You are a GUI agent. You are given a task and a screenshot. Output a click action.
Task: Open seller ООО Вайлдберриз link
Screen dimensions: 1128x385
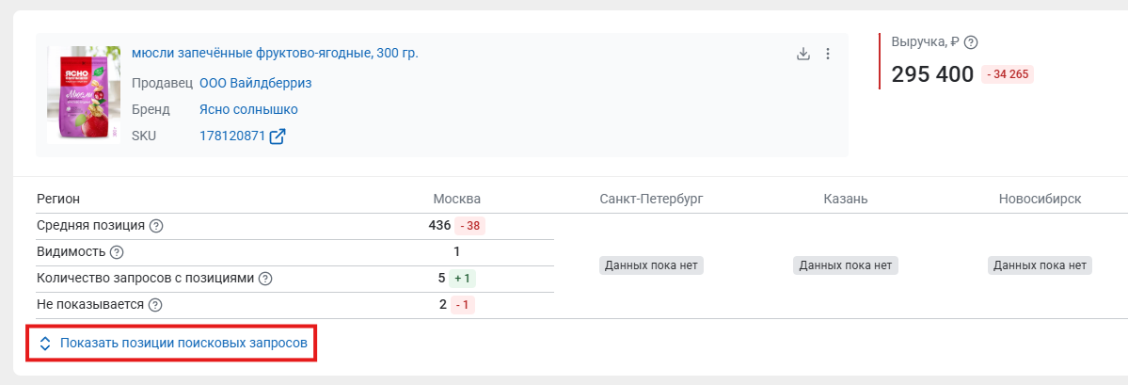[x=255, y=83]
